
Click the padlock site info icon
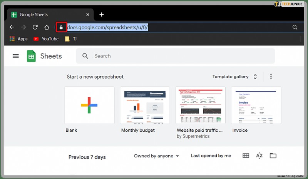click(61, 27)
